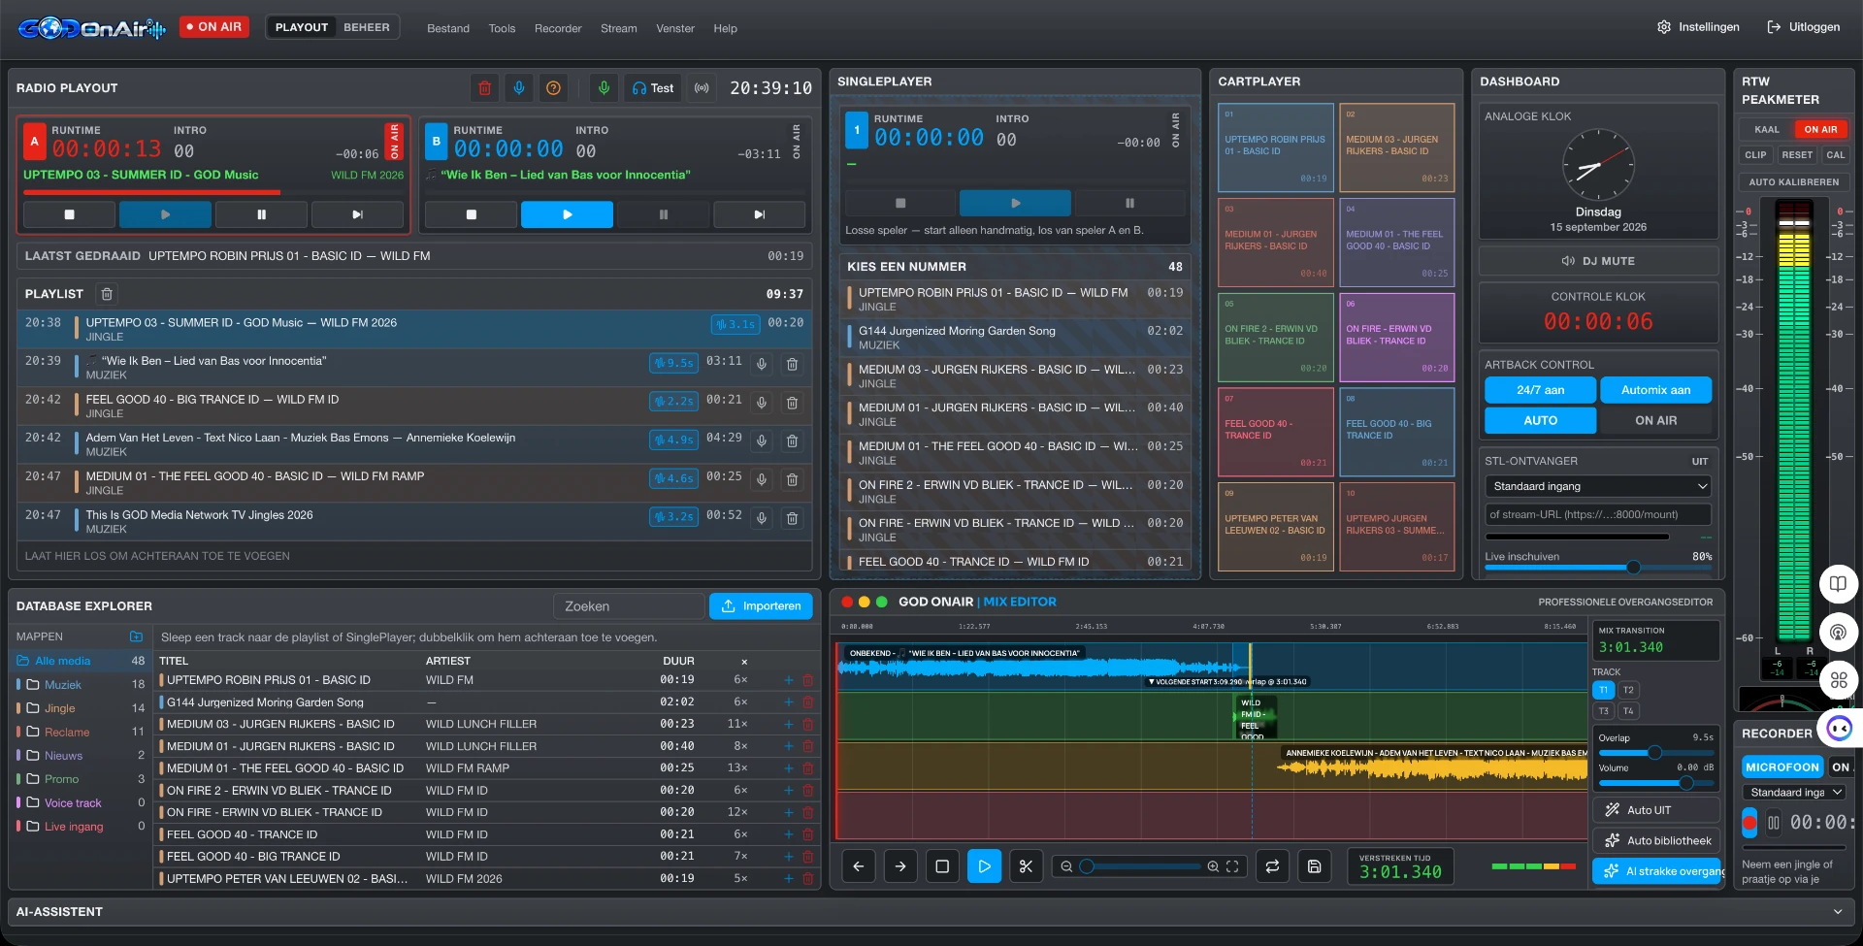Switch to the BEHEER tab
The height and width of the screenshot is (946, 1863).
(x=367, y=27)
